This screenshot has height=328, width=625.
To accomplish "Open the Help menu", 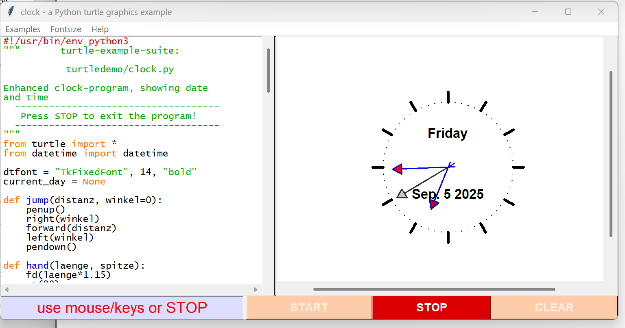I will point(100,29).
